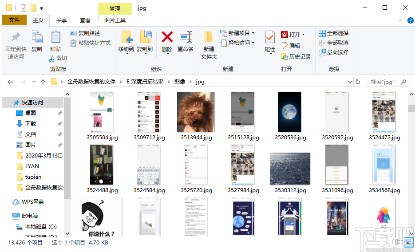Click Edit (编辑) in ribbon
The width and height of the screenshot is (415, 252).
pyautogui.click(x=291, y=46)
